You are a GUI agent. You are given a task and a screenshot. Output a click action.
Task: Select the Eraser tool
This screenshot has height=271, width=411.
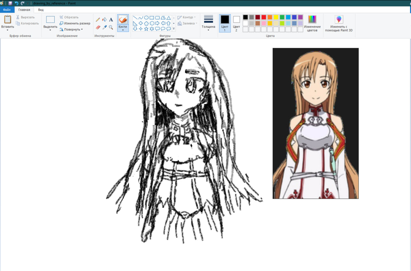(x=98, y=28)
